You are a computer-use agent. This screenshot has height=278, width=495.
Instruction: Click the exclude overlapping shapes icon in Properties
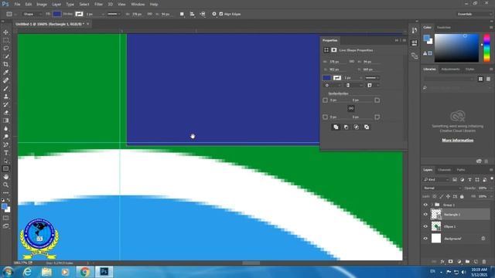point(367,127)
